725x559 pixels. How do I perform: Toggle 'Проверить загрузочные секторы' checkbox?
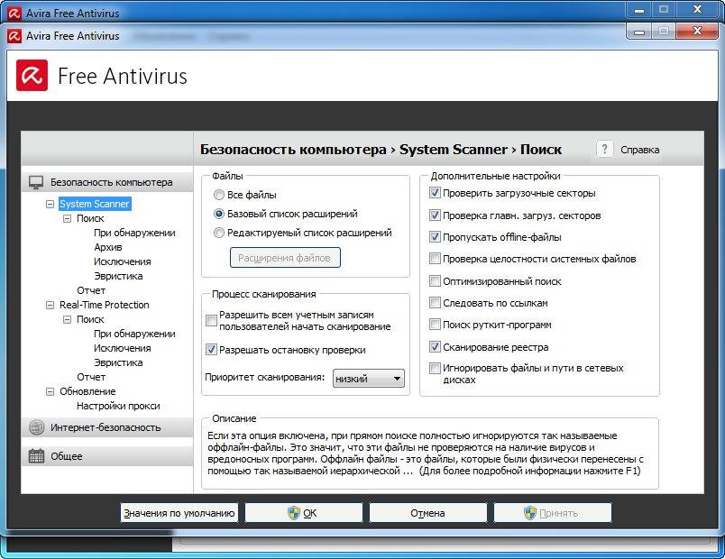[435, 193]
